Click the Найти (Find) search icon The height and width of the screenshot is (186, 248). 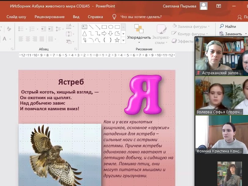click(222, 27)
